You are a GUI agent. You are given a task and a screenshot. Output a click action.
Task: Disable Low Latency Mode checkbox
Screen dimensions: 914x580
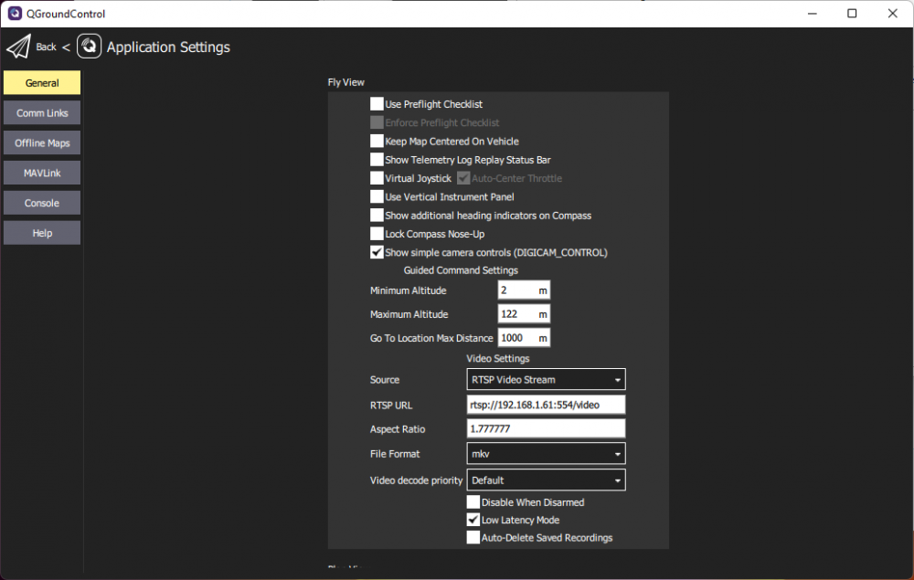473,520
